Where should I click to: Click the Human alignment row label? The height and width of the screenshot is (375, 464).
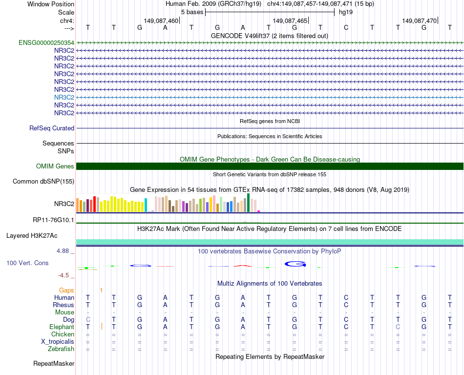click(x=64, y=297)
